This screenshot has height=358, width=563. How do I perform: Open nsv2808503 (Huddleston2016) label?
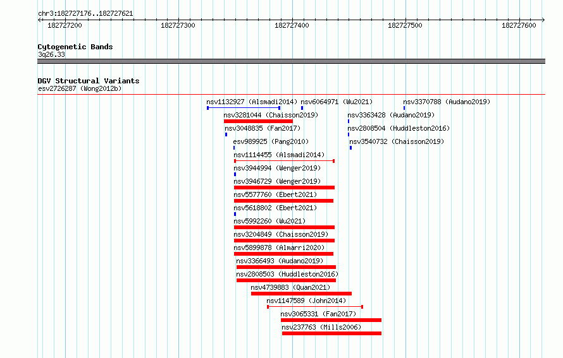[287, 274]
